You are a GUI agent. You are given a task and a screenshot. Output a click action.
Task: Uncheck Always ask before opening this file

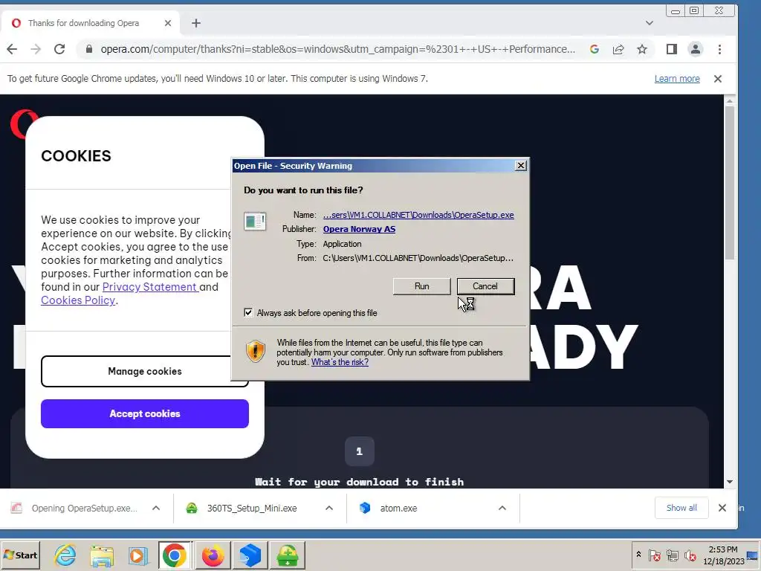(248, 313)
